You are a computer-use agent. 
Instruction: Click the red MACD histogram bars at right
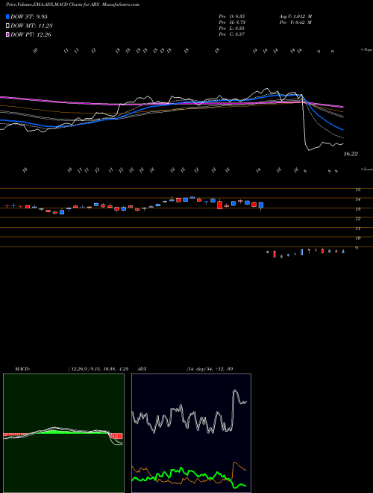coord(116,436)
